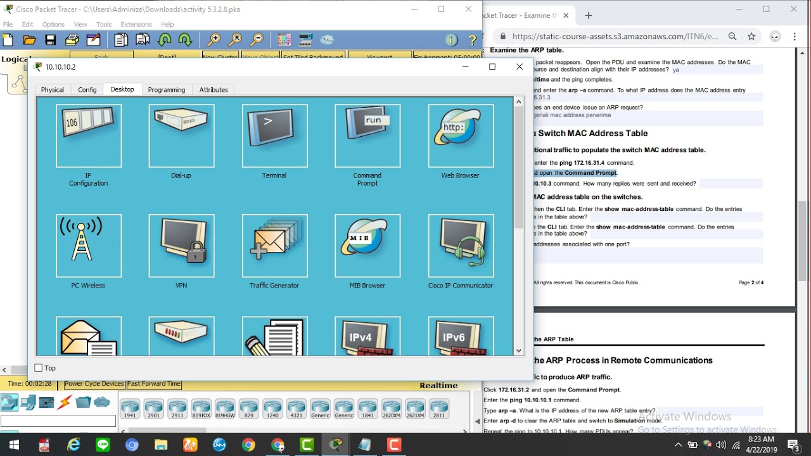Click the Print toolbar icon
This screenshot has width=811, height=456.
pyautogui.click(x=72, y=40)
